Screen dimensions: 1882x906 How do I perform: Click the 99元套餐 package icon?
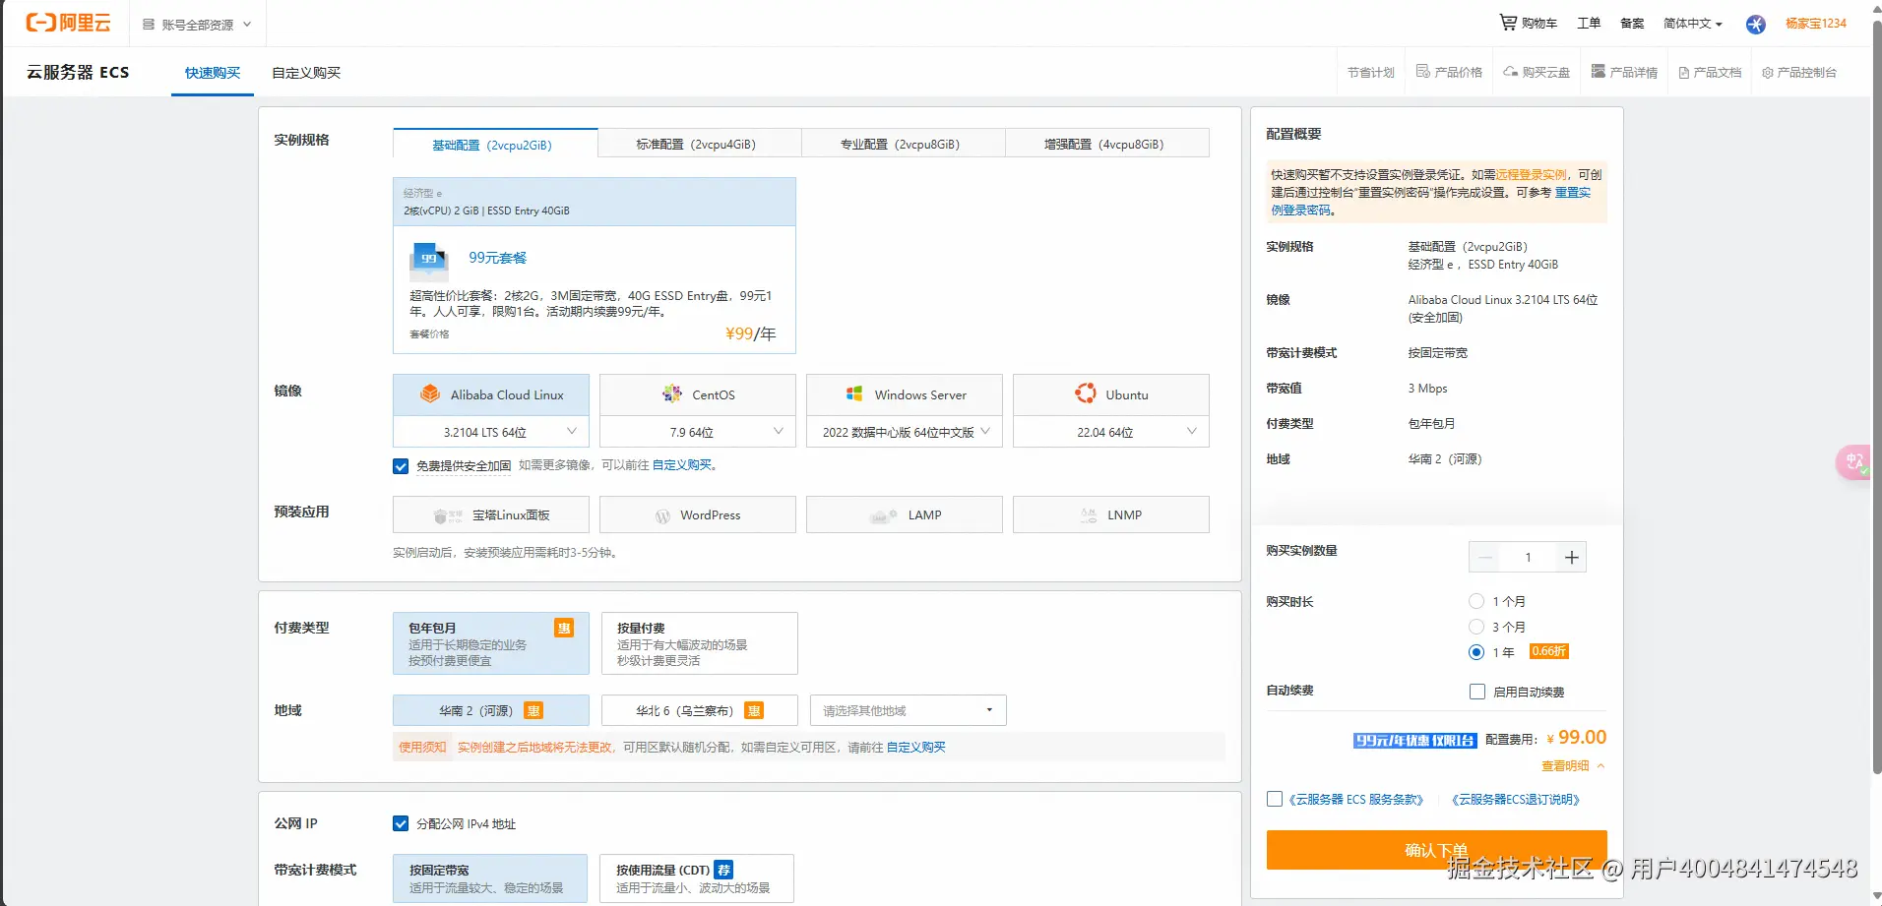point(429,260)
